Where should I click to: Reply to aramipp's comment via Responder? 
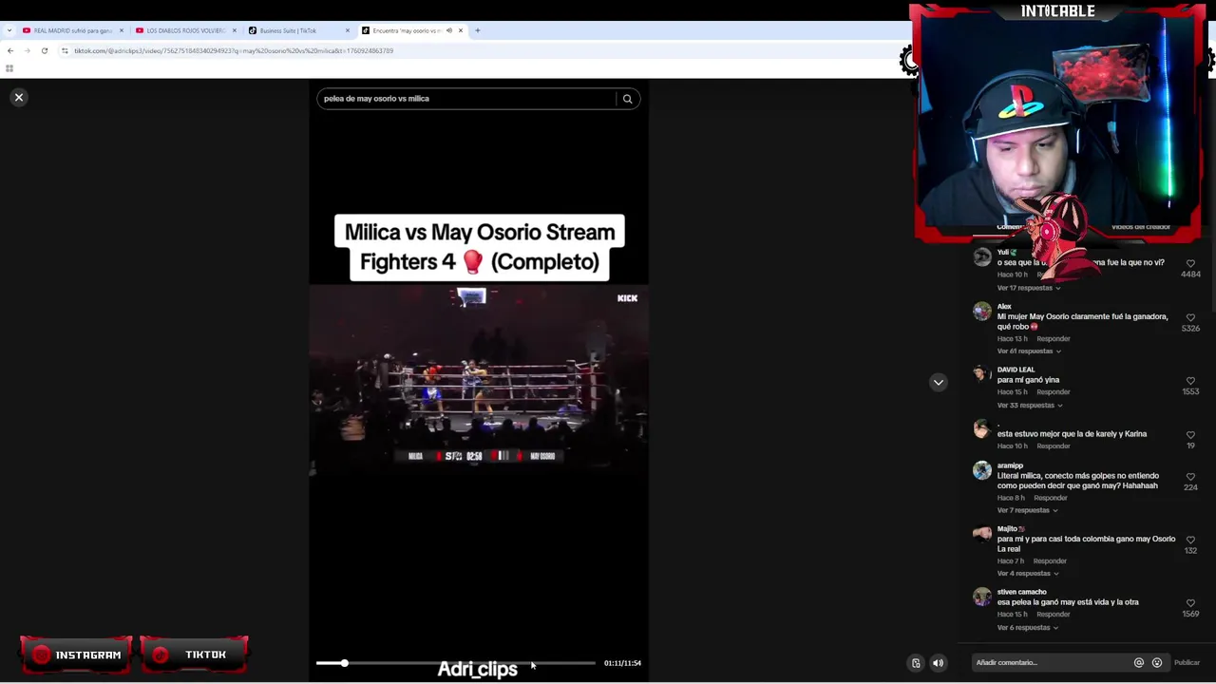(x=1050, y=498)
